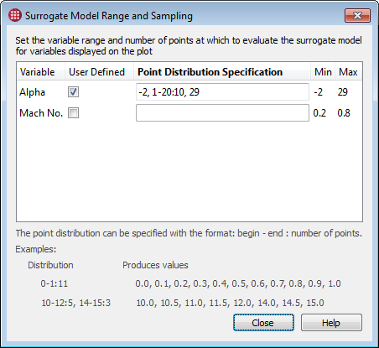Click Mach No. Max value 0.8
This screenshot has height=348, width=379.
(x=344, y=113)
